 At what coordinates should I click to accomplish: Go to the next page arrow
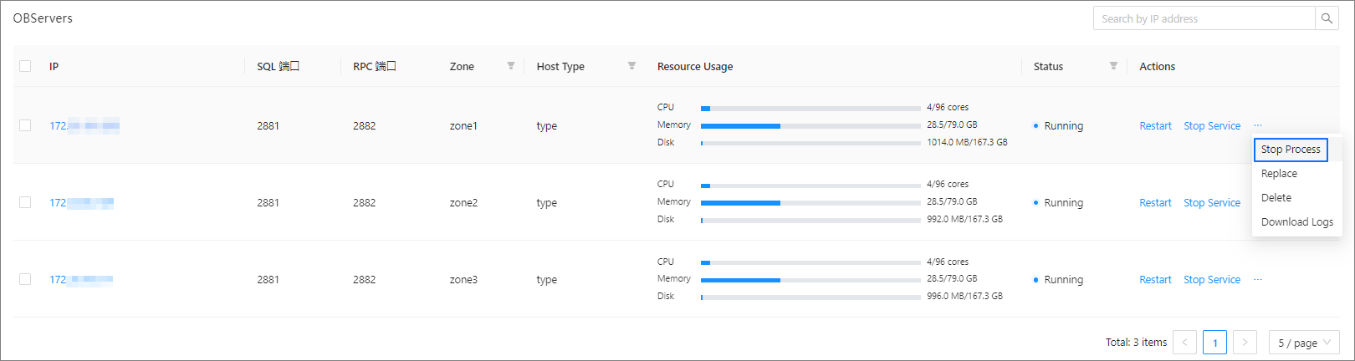[1245, 343]
